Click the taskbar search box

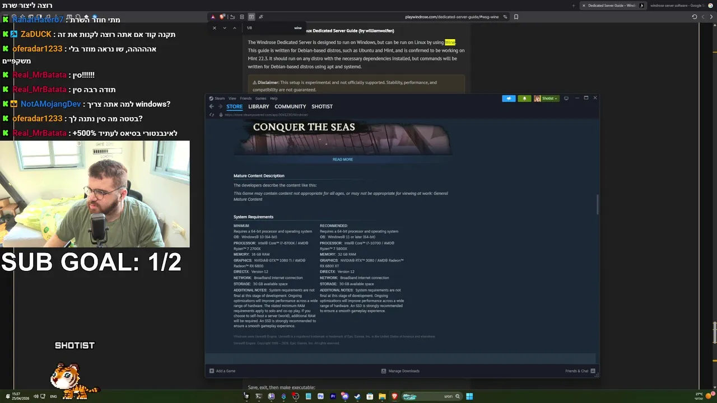pyautogui.click(x=432, y=396)
